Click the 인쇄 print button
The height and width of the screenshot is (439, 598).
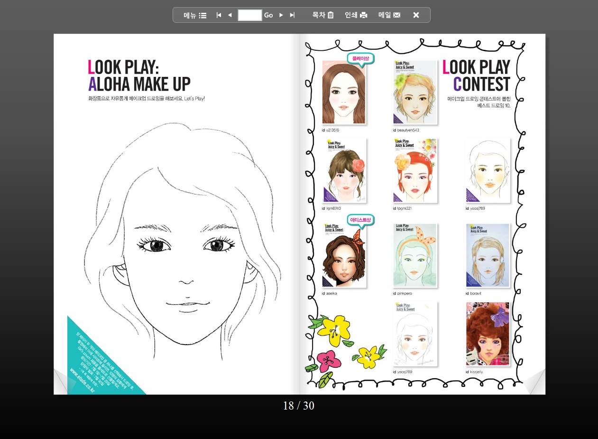pos(356,15)
